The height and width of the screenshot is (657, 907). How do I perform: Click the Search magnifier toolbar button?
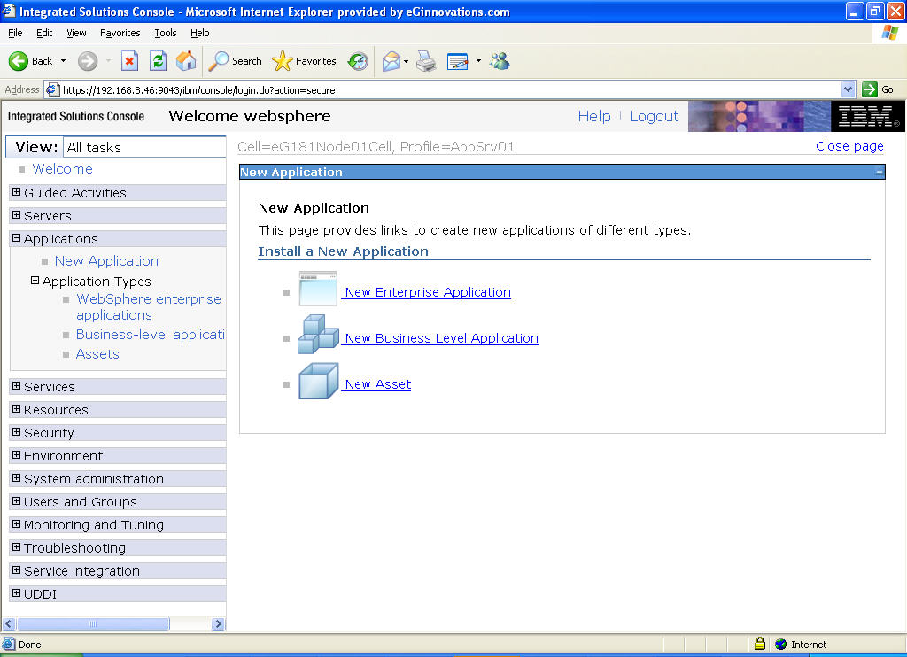236,61
